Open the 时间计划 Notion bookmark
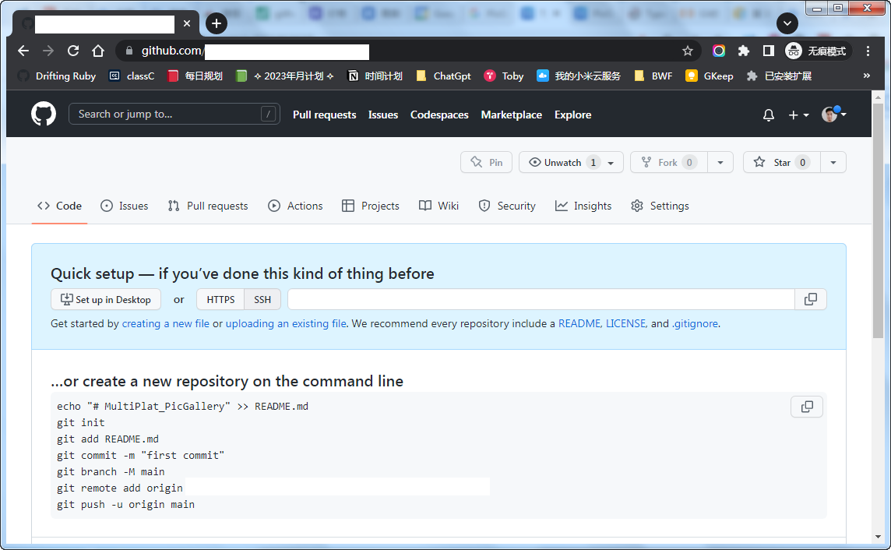This screenshot has width=891, height=550. [x=375, y=76]
